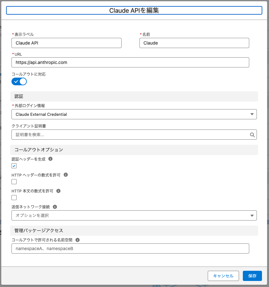Open info tooltip for HTTP 本文の数式を許可
This screenshot has height=287, width=269.
pos(58,191)
